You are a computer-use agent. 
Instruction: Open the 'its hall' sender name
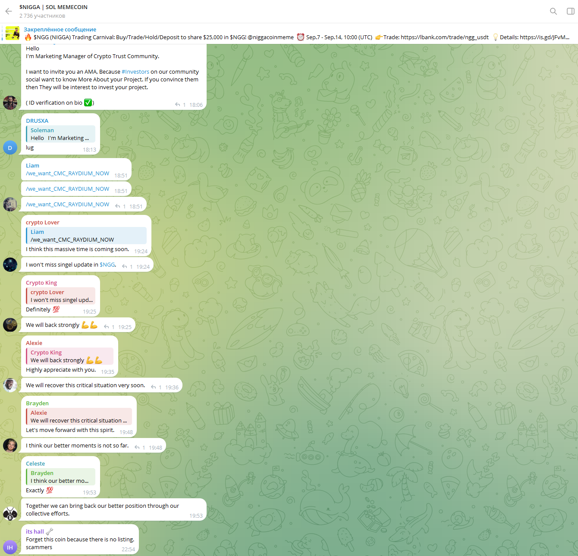click(x=35, y=532)
